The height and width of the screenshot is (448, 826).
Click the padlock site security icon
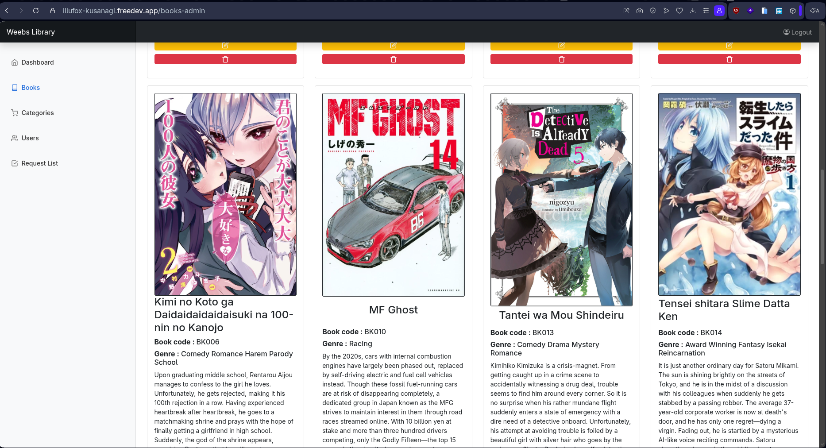coord(53,11)
